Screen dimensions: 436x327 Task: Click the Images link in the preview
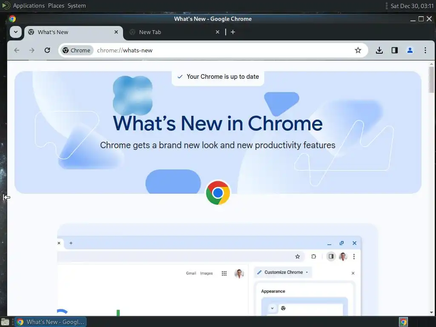click(x=207, y=273)
